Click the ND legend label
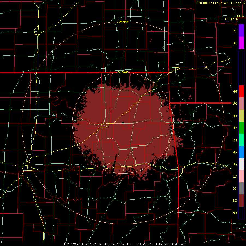Screen dimensions: 246x246 click(235, 213)
